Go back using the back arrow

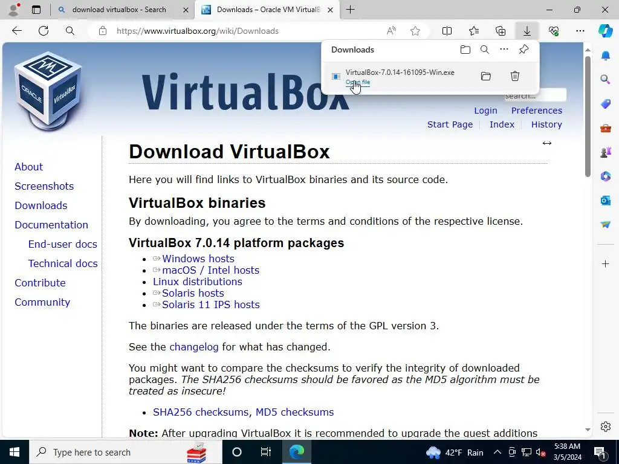tap(16, 31)
